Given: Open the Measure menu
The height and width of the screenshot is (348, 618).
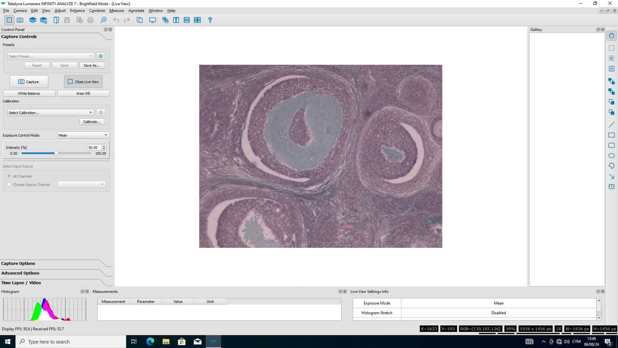Looking at the screenshot, I should [x=117, y=11].
